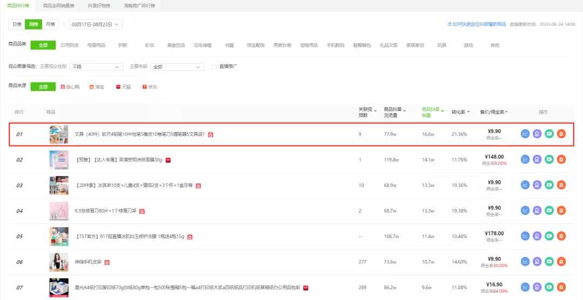Screen dimensions: 583x300
Task: Switch to 商品全网销量榜 tab
Action: click(x=59, y=5)
